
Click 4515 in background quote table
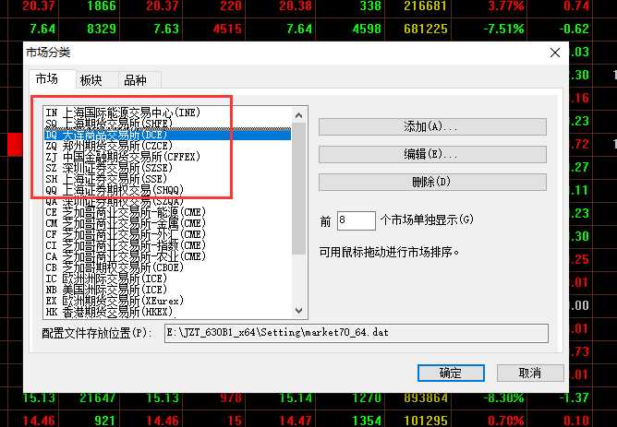click(x=227, y=29)
